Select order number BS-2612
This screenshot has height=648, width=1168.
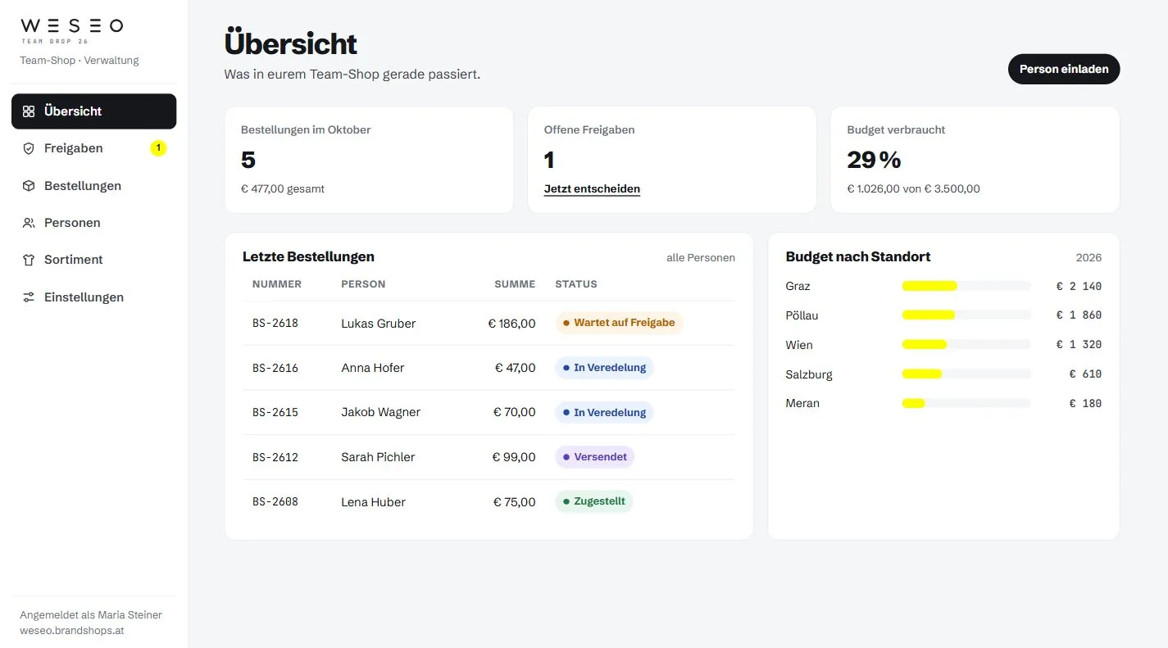coord(275,457)
